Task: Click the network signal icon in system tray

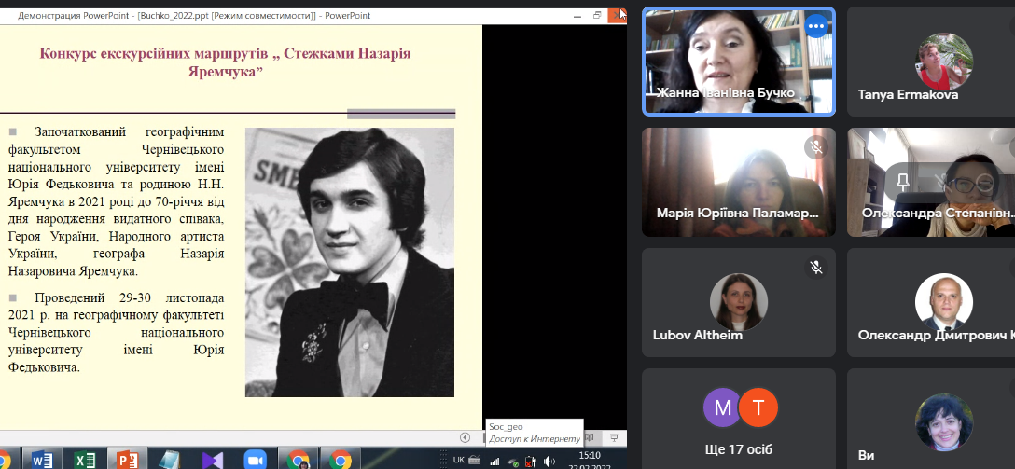Action: [494, 461]
